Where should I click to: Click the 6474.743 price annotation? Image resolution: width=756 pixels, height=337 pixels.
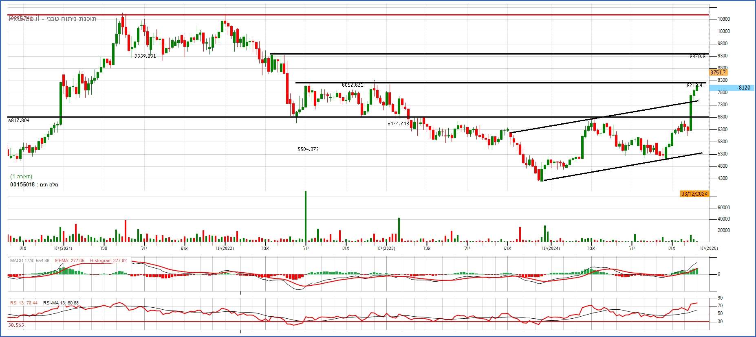click(x=398, y=123)
